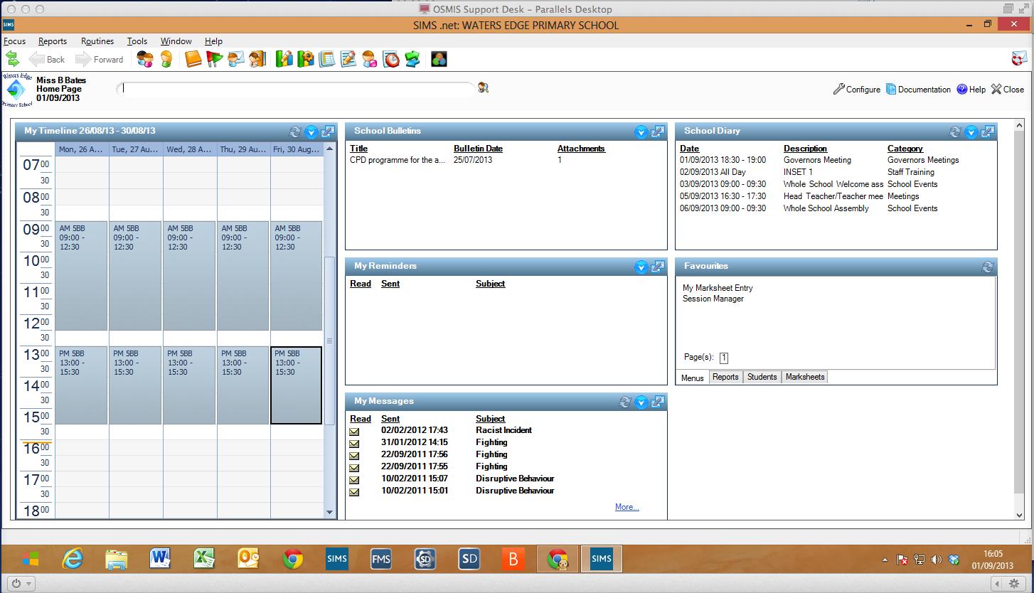1034x593 pixels.
Task: Click the My Timeline vertical scrollbar thumb
Action: 329,341
